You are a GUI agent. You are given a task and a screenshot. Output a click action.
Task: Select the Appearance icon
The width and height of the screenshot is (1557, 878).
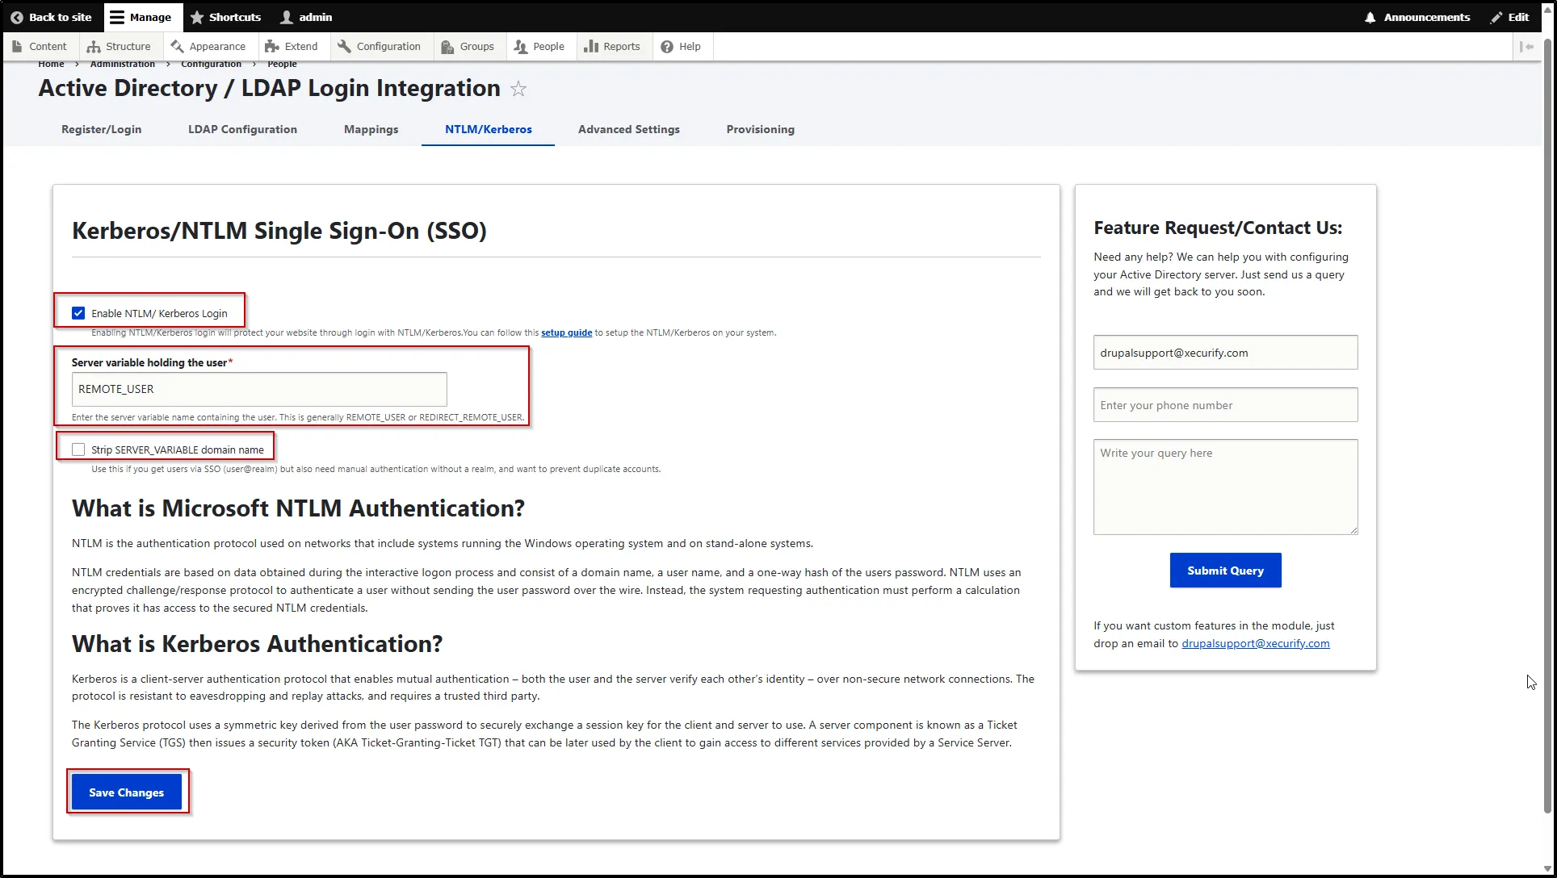click(x=177, y=46)
